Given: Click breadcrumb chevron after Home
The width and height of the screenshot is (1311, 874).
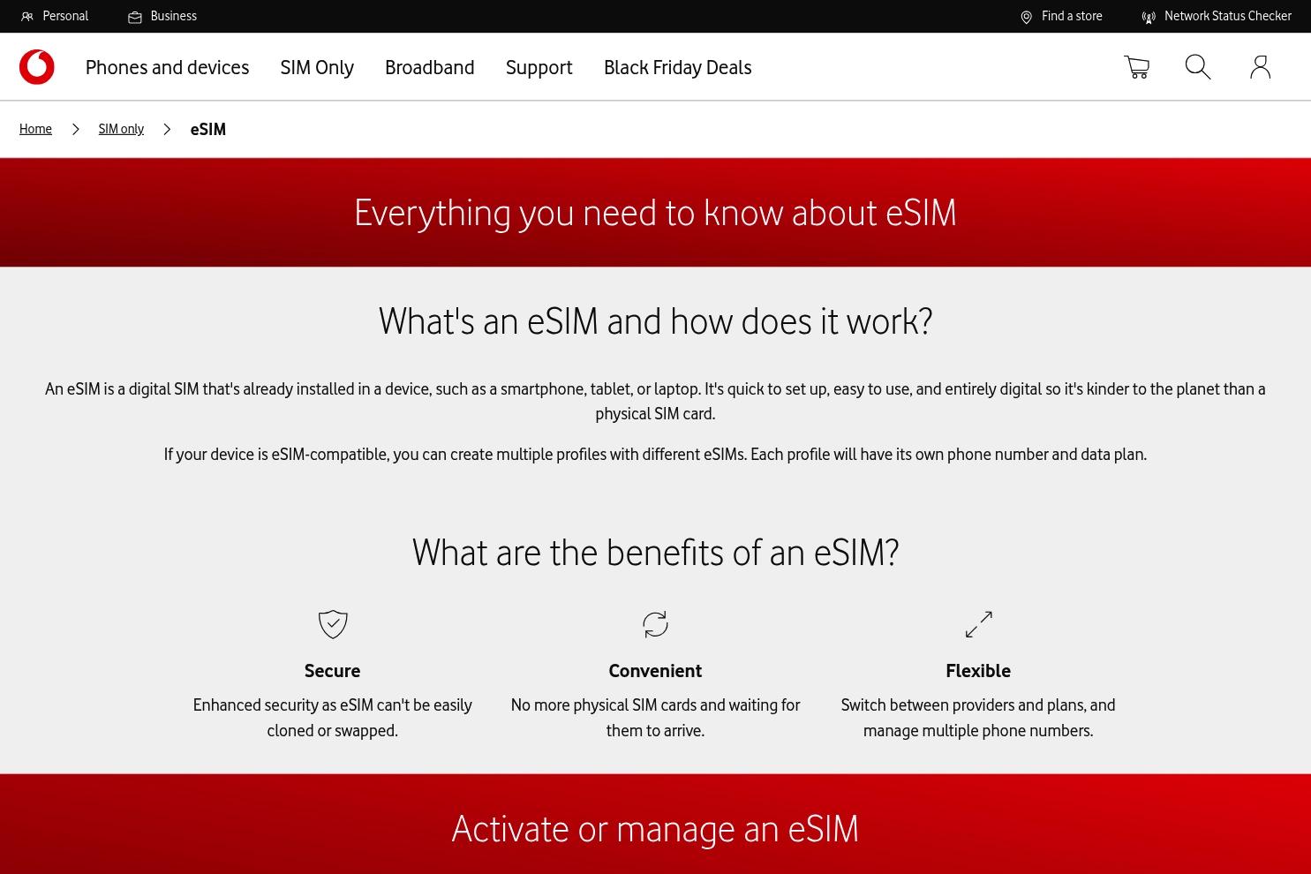Looking at the screenshot, I should tap(76, 130).
